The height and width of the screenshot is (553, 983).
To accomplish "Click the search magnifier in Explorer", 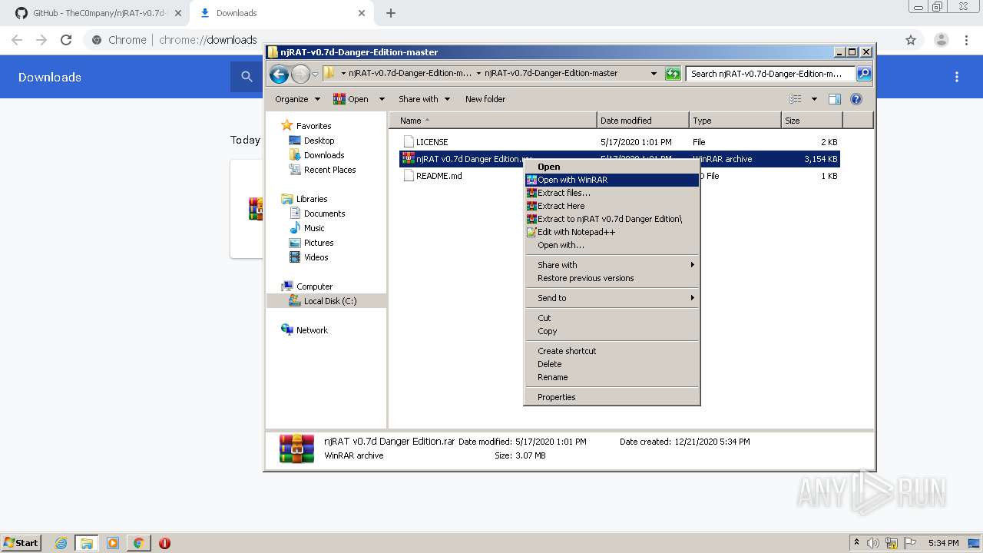I will (x=863, y=74).
